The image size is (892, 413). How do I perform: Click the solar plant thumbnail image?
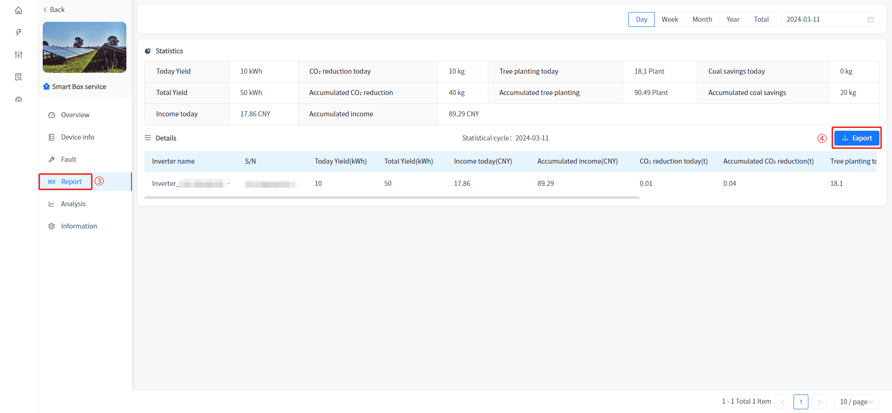pyautogui.click(x=85, y=47)
